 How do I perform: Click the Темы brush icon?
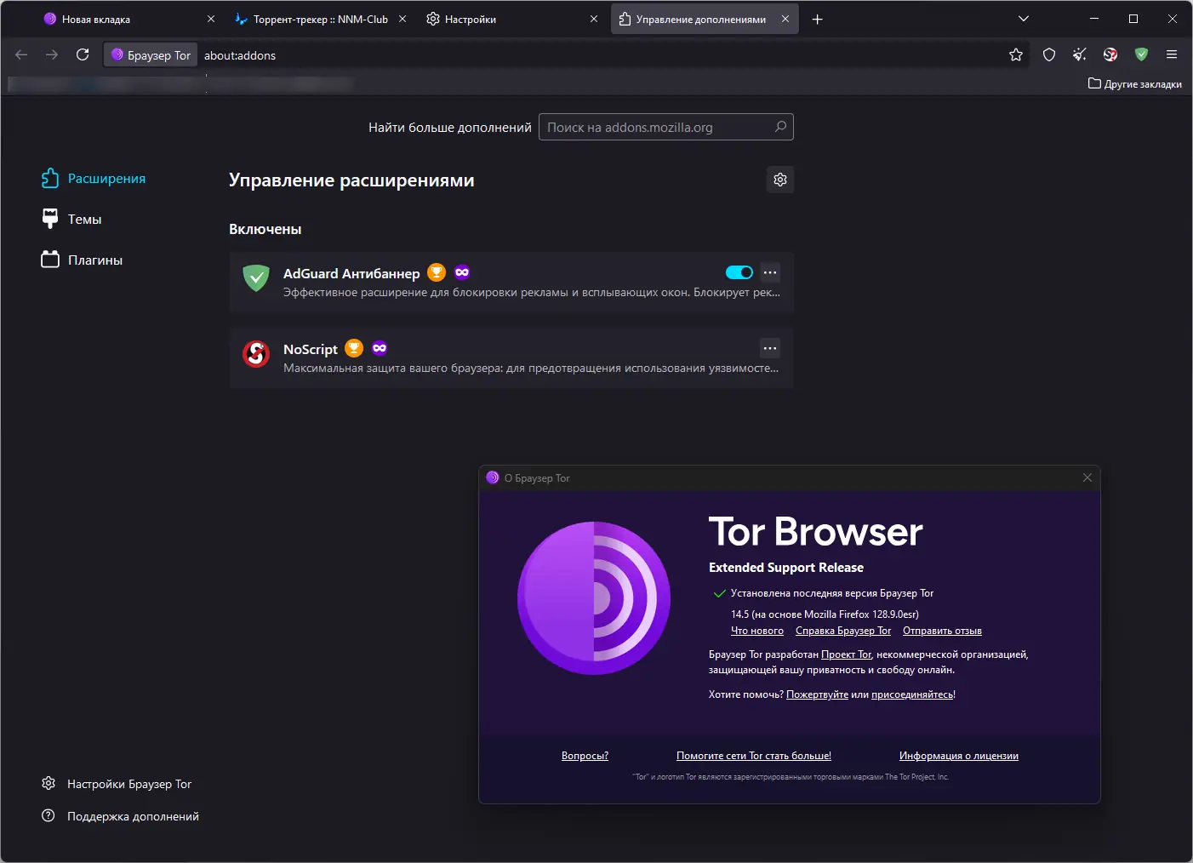(x=50, y=219)
